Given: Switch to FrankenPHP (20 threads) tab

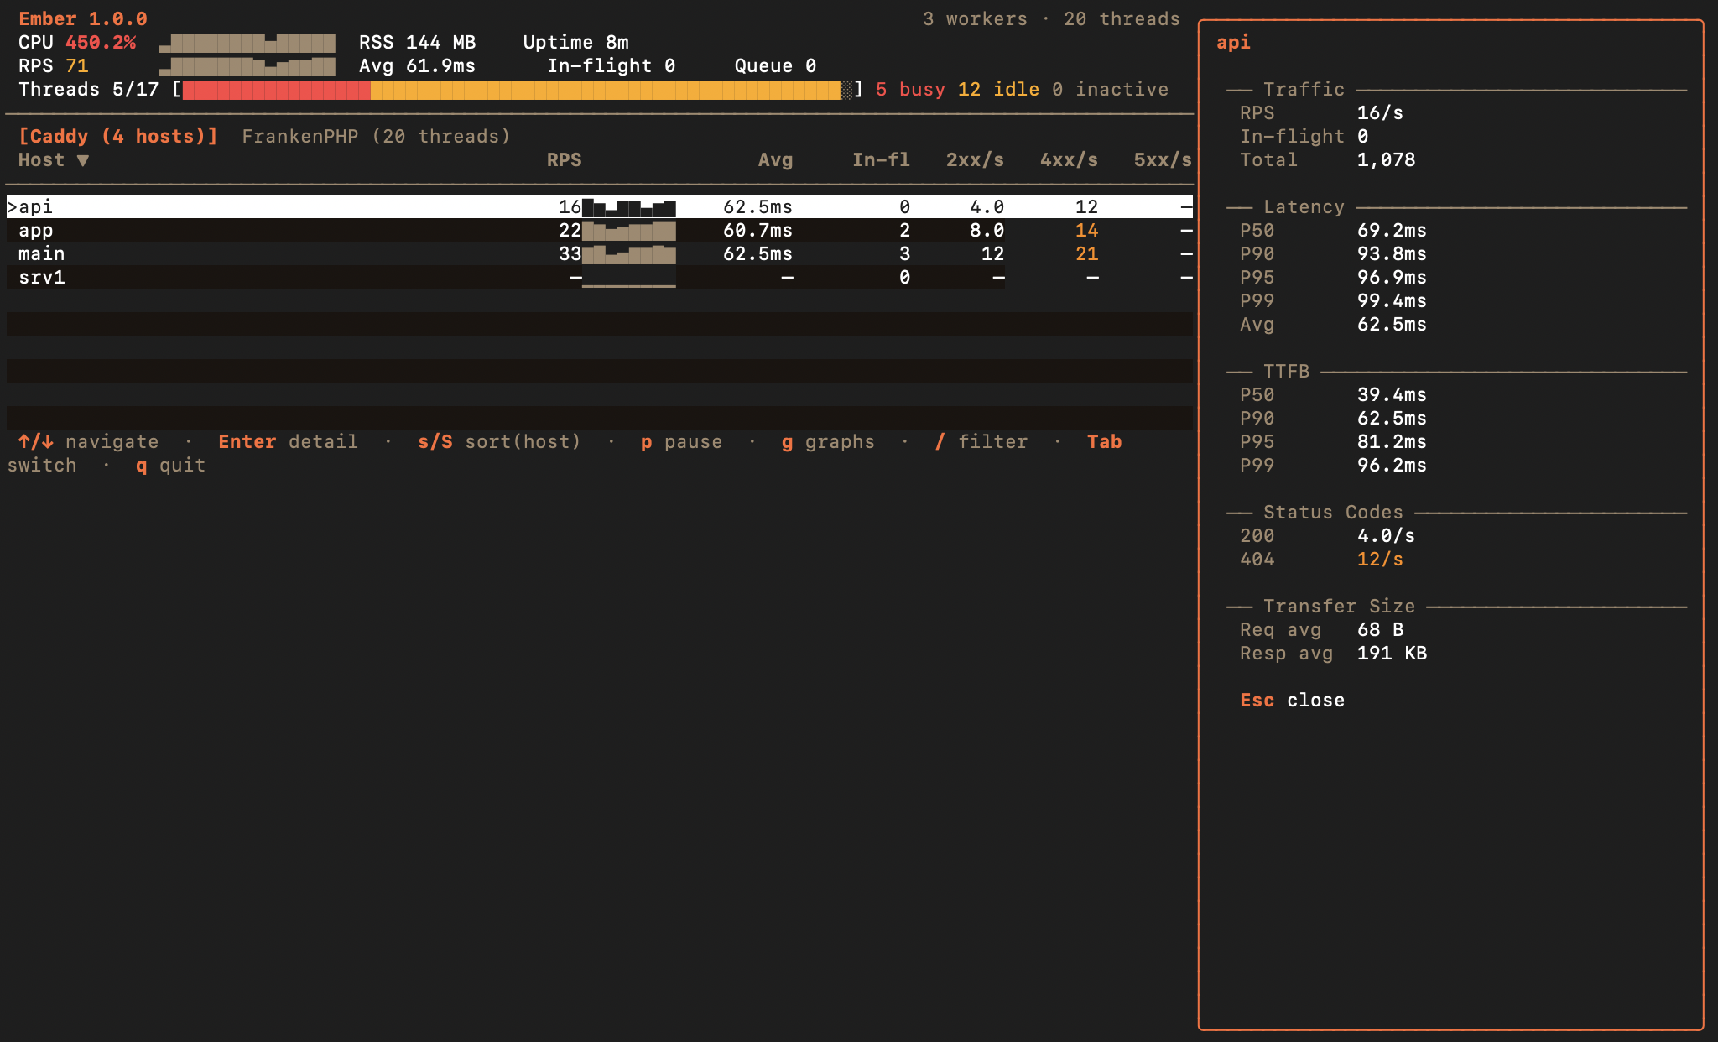Looking at the screenshot, I should tap(376, 136).
